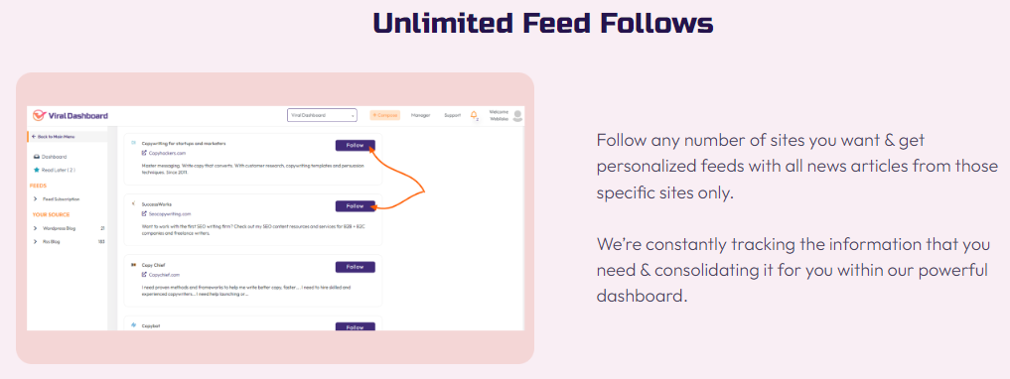The height and width of the screenshot is (379, 1010).
Task: Expand the Feed Subscription chevron
Action: [x=36, y=198]
